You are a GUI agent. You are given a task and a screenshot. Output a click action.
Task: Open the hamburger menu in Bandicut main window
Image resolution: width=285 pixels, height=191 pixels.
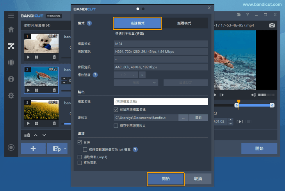click(11, 16)
